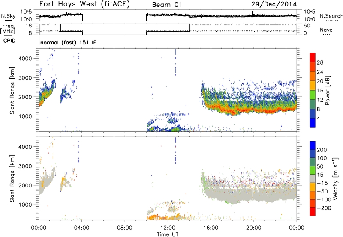Click the '60' Nave axis tick

pyautogui.click(x=307, y=26)
